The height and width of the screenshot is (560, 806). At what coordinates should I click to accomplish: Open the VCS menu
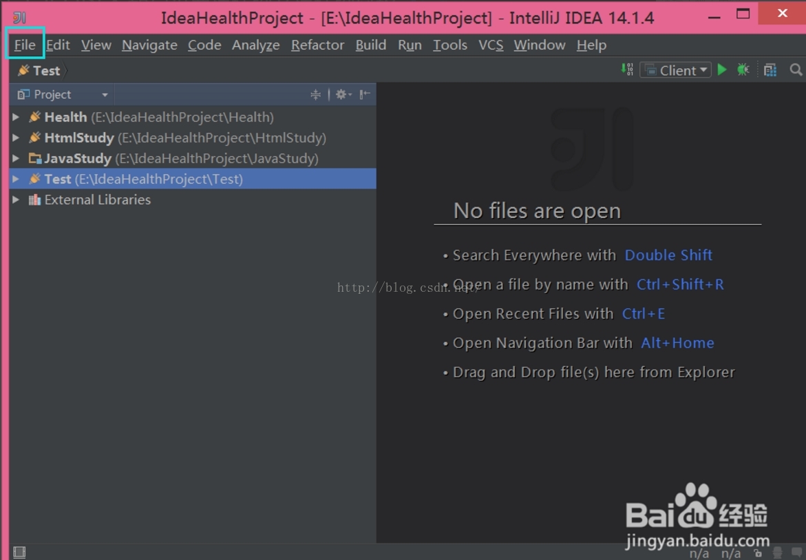pos(491,45)
